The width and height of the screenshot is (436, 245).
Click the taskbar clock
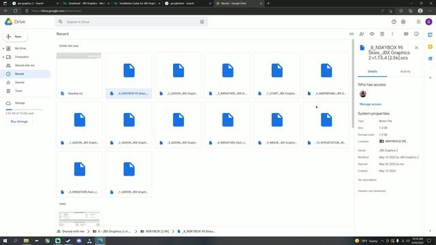coord(417,241)
